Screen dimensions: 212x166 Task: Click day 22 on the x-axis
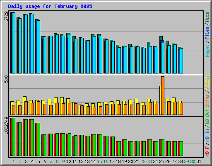pos(143,161)
